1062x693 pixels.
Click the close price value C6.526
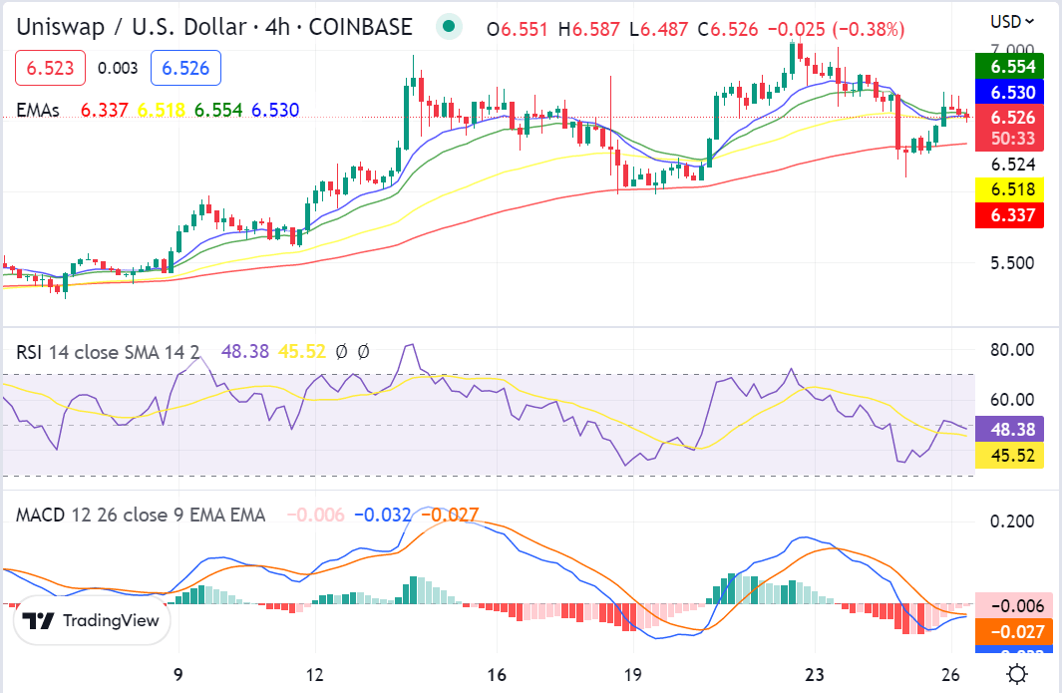tap(728, 29)
